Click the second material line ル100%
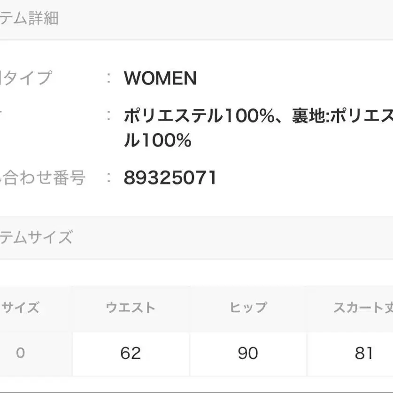The height and width of the screenshot is (393, 393). click(x=157, y=140)
